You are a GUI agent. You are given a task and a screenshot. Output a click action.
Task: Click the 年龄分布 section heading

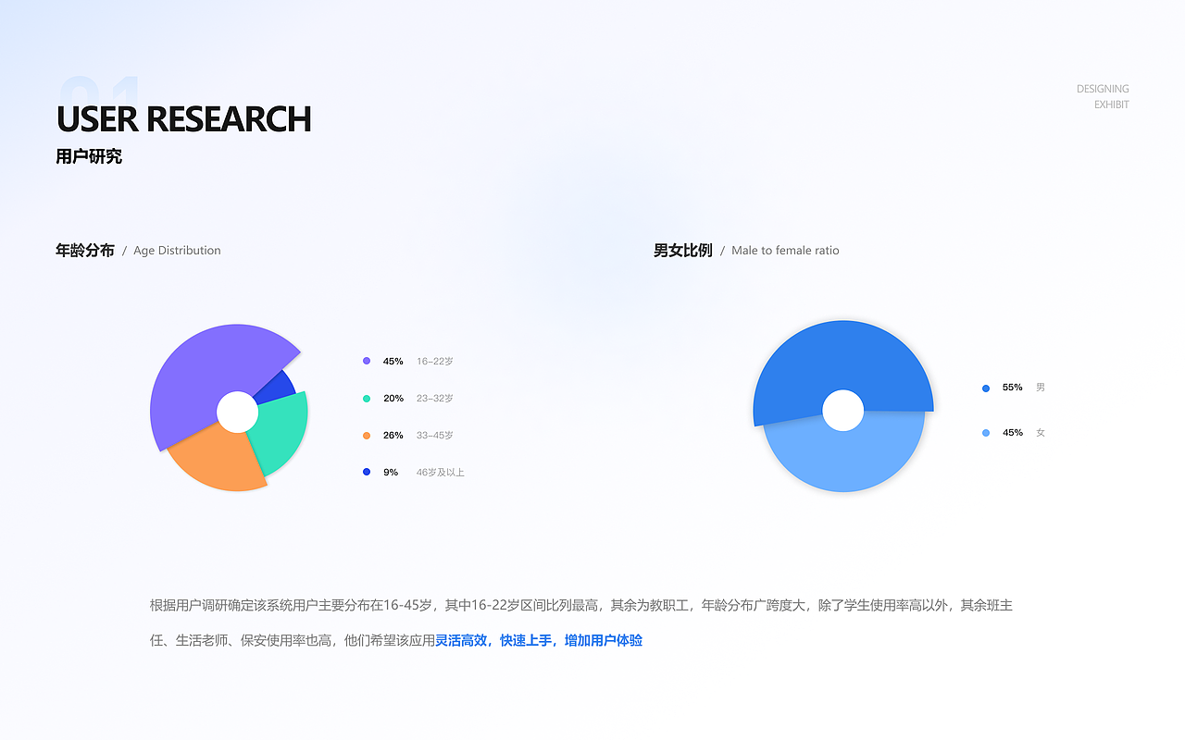pos(84,250)
